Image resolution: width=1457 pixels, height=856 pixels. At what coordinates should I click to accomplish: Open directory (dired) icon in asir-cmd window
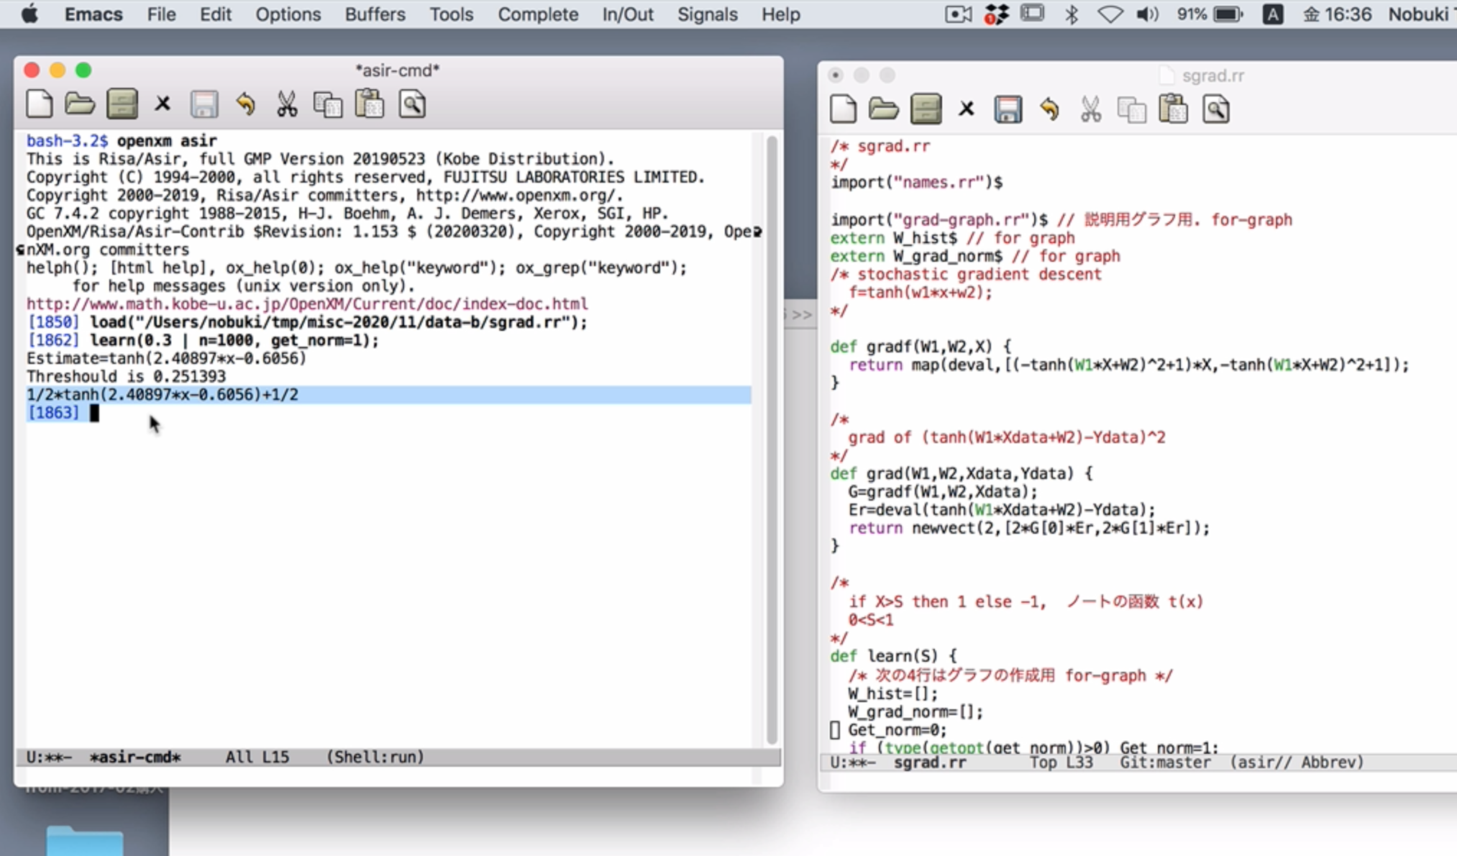click(x=122, y=104)
